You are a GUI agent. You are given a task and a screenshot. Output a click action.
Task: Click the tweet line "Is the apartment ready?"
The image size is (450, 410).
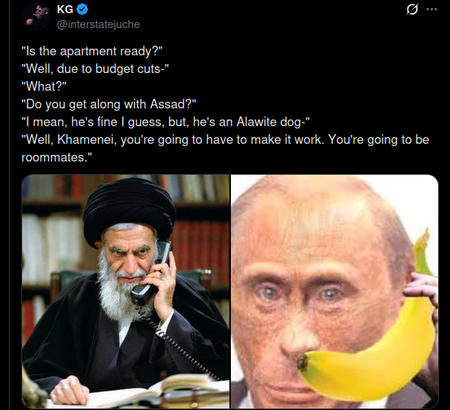(92, 52)
